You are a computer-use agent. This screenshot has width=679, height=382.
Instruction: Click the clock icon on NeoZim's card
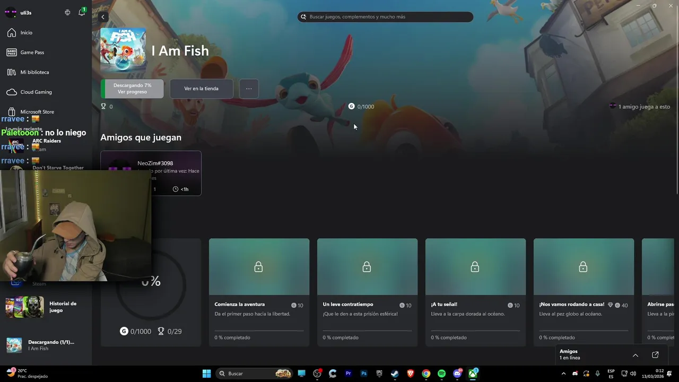click(176, 189)
